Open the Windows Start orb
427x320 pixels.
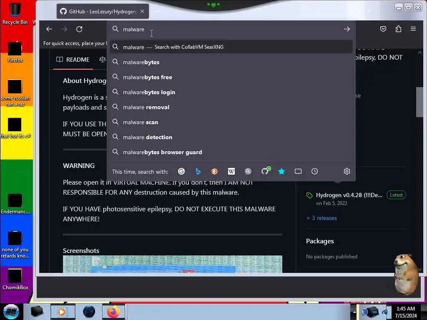tap(11, 312)
